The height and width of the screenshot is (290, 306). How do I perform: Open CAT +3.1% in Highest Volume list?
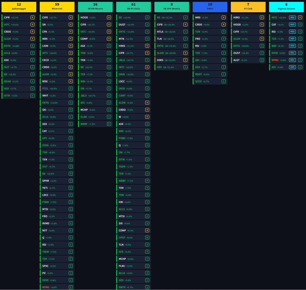point(287,25)
